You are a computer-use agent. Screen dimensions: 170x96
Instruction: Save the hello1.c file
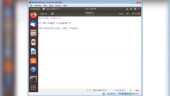point(121,14)
